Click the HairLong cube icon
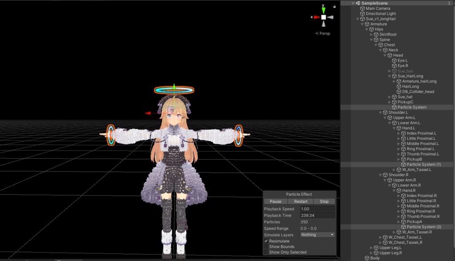The image size is (455, 261). coord(399,87)
